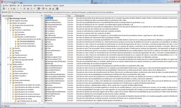The width and height of the screenshot is (181, 108).
Task: Expand the Ubicación path dropdown
Action: (x=178, y=12)
